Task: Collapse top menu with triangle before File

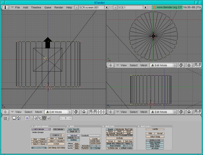Action: point(12,7)
